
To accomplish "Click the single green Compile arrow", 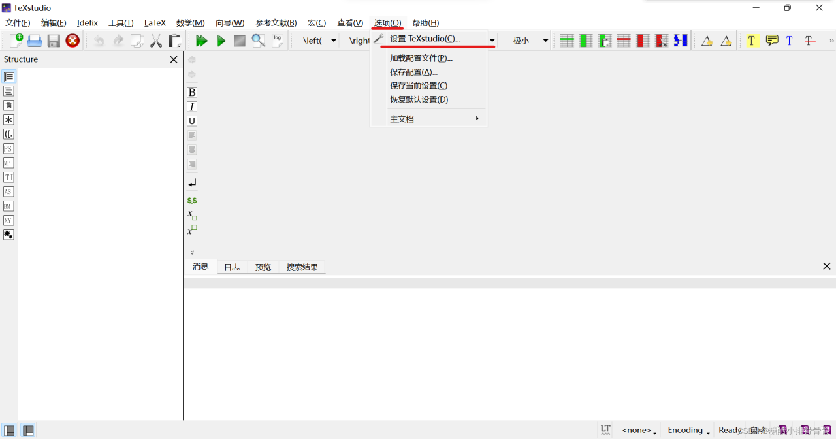I will (221, 41).
